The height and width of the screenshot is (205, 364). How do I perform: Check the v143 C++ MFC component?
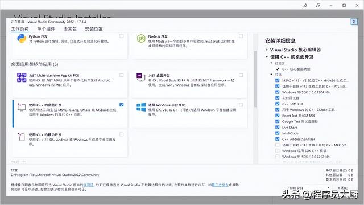pyautogui.click(x=277, y=145)
